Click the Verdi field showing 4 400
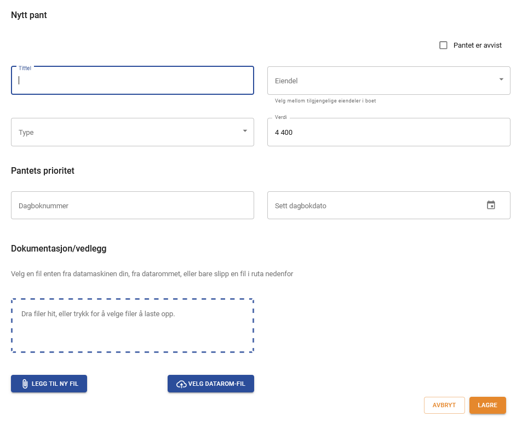 pos(388,132)
